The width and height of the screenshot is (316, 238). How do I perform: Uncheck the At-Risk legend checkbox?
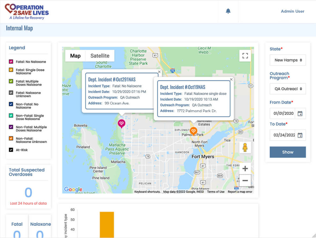click(11, 150)
